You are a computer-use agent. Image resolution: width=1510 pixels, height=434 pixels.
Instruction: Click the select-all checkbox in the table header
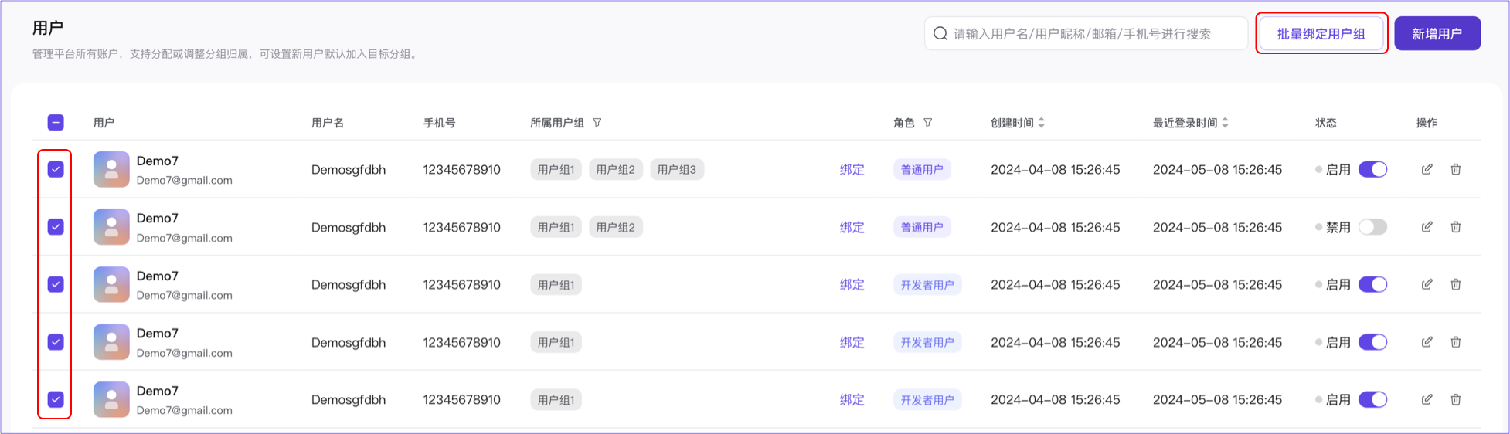[56, 123]
